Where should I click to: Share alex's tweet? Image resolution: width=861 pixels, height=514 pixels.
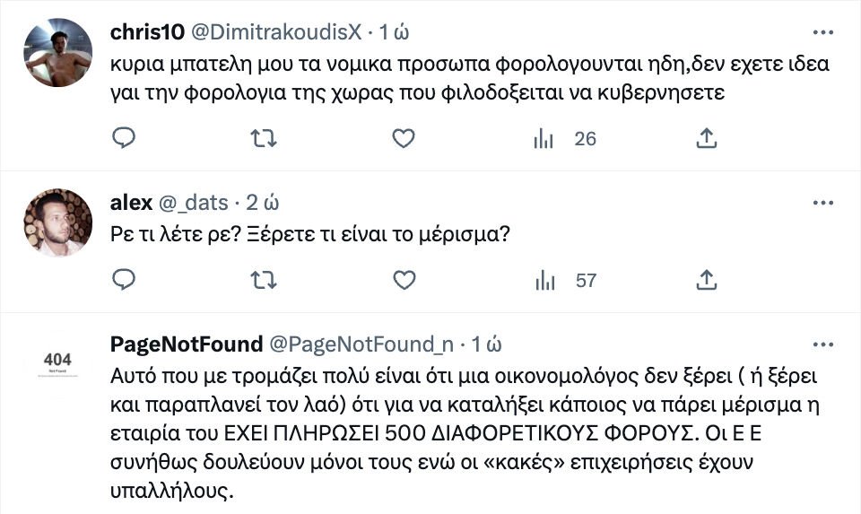coord(706,280)
